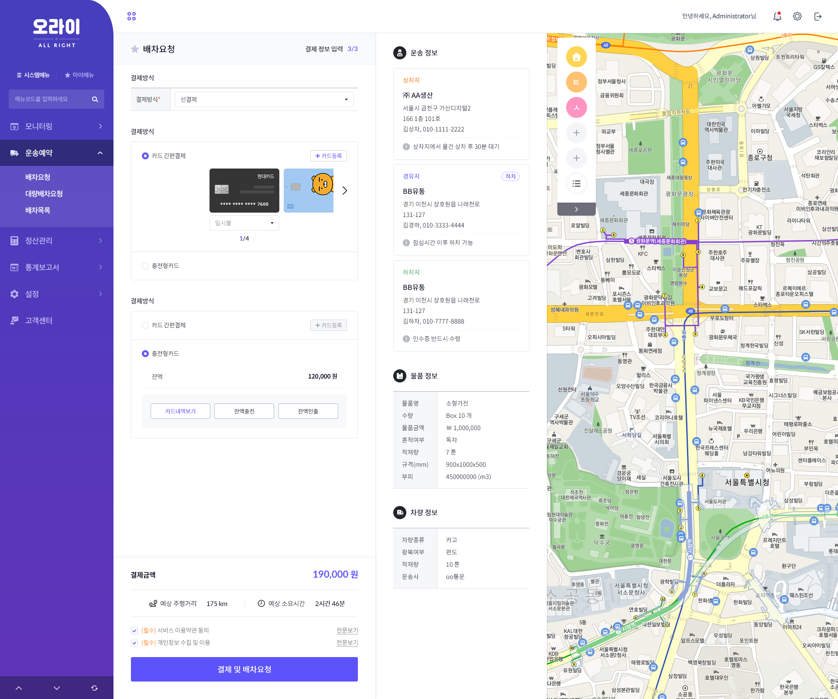Switch to 마이메뉴 tab
The height and width of the screenshot is (699, 838).
click(79, 75)
